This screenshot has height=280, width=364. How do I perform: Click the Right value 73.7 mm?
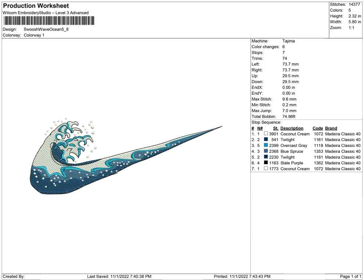click(290, 70)
